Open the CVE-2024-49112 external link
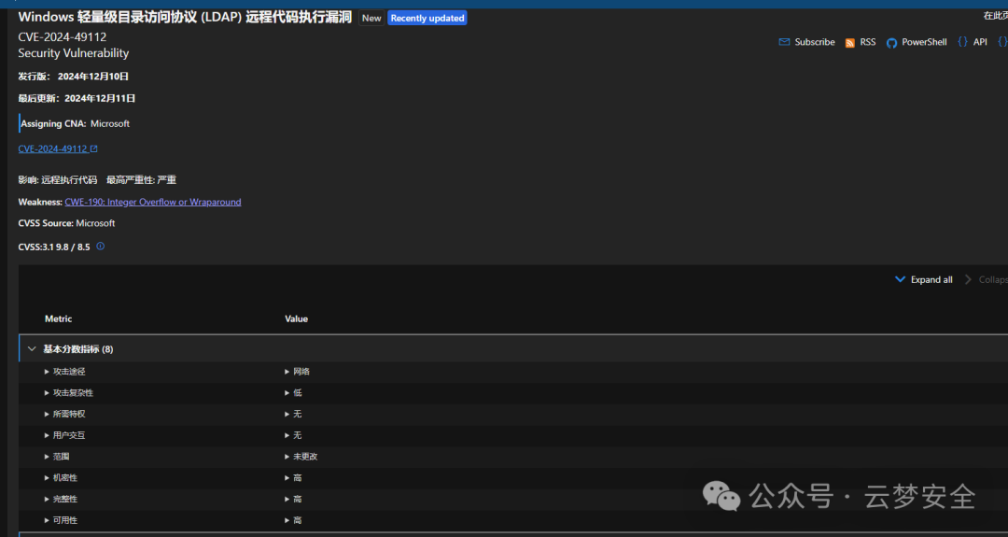1008x537 pixels. [58, 148]
